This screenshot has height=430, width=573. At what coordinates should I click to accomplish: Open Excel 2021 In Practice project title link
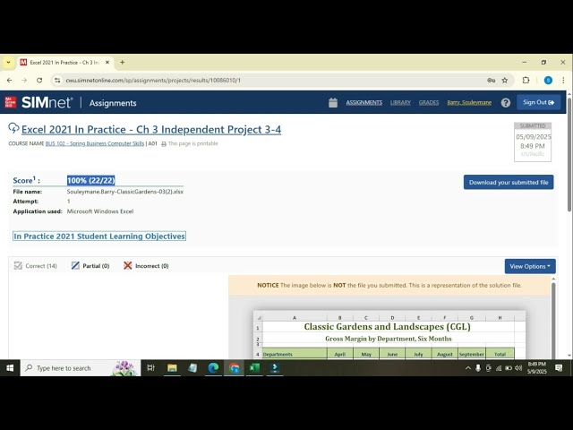pyautogui.click(x=151, y=129)
